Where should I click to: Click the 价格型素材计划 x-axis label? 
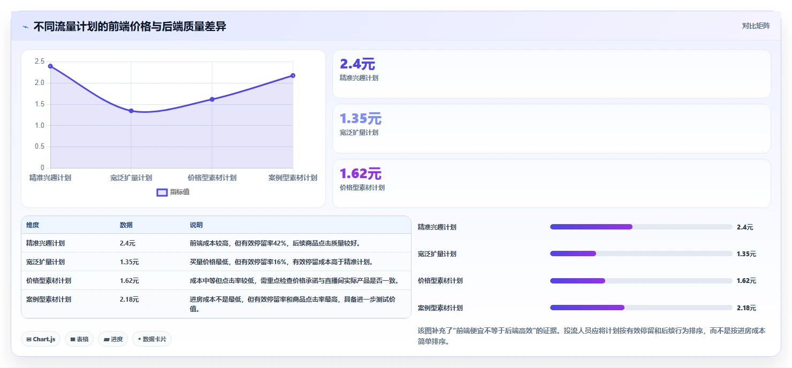(x=212, y=178)
